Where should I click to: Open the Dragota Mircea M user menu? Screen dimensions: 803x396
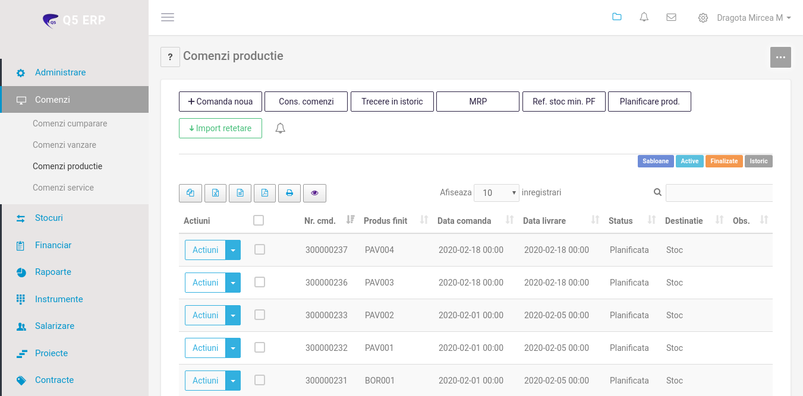(x=753, y=18)
